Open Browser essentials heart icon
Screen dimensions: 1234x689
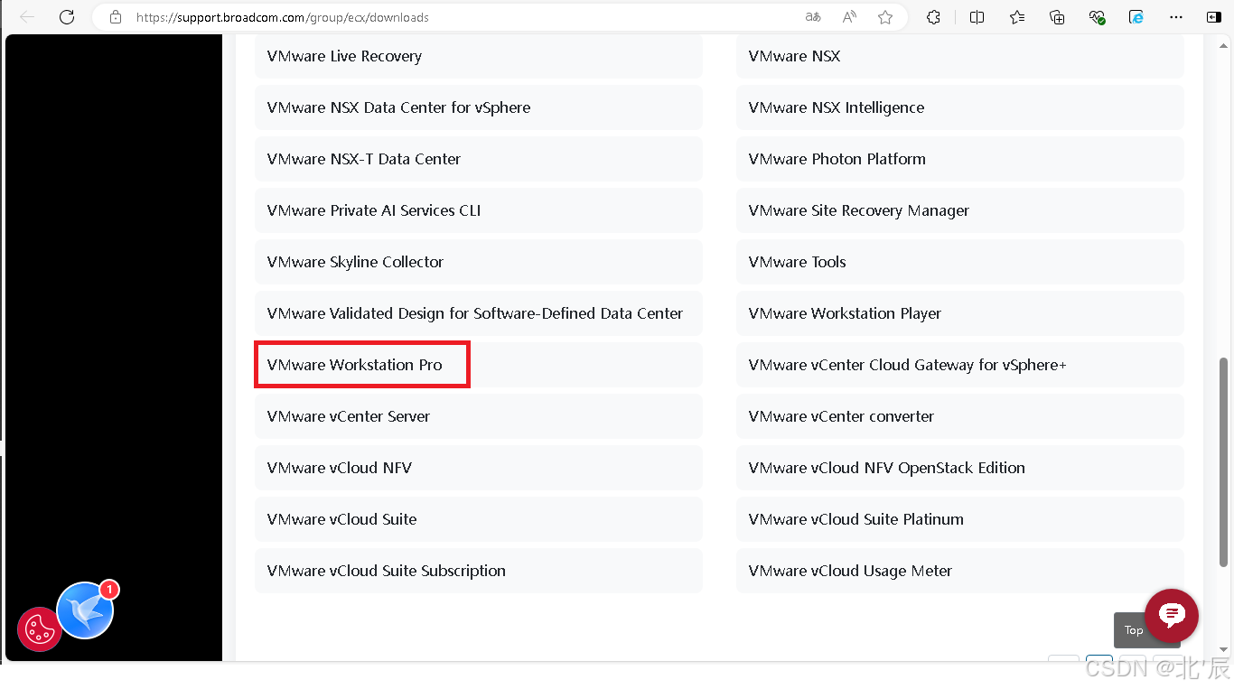1097,17
